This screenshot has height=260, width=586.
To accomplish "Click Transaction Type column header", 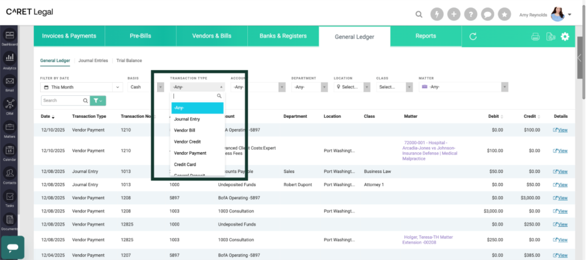I will [89, 117].
